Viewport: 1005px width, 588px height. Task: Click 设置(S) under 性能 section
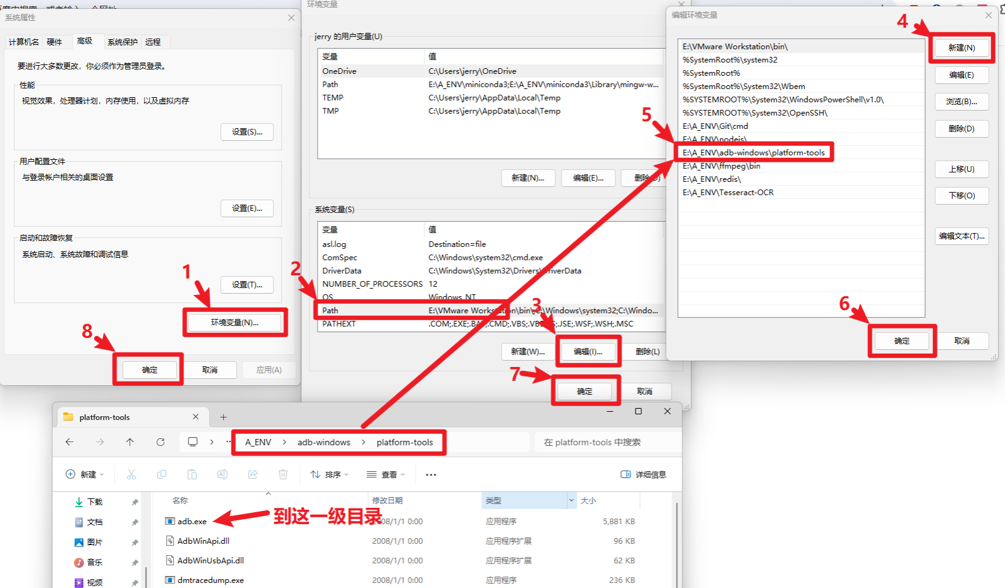[247, 132]
